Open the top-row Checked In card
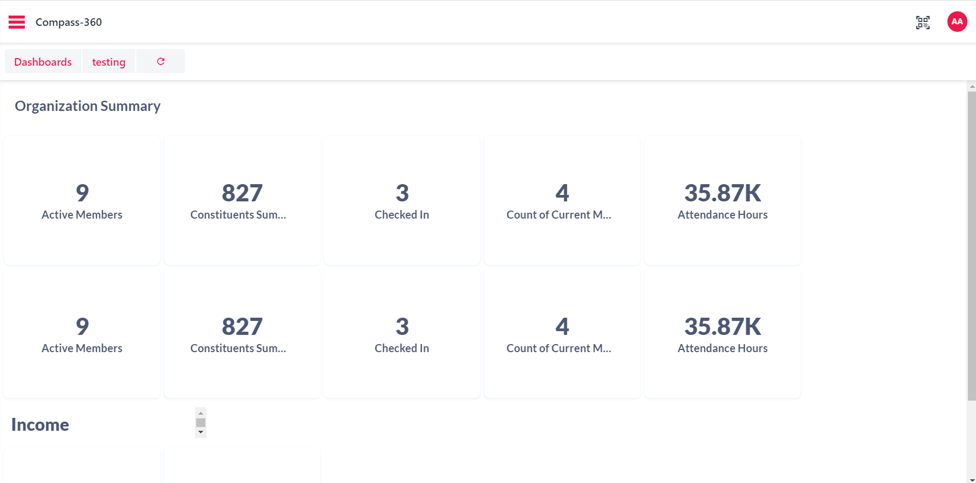976x483 pixels. point(402,200)
